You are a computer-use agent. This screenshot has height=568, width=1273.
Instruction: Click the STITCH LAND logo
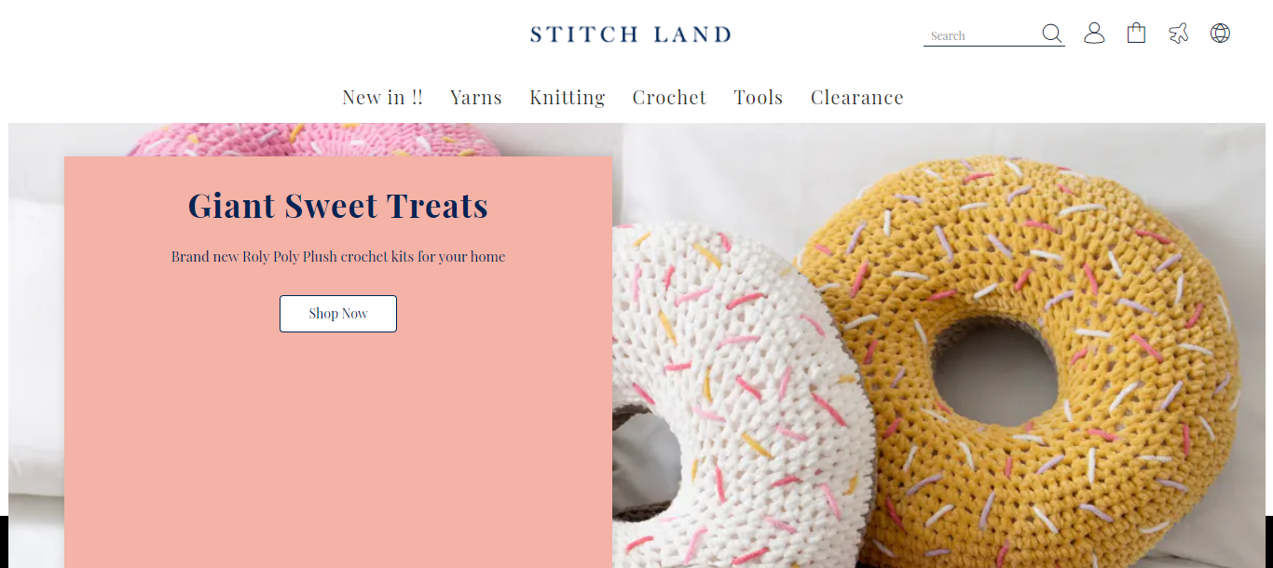[x=631, y=34]
